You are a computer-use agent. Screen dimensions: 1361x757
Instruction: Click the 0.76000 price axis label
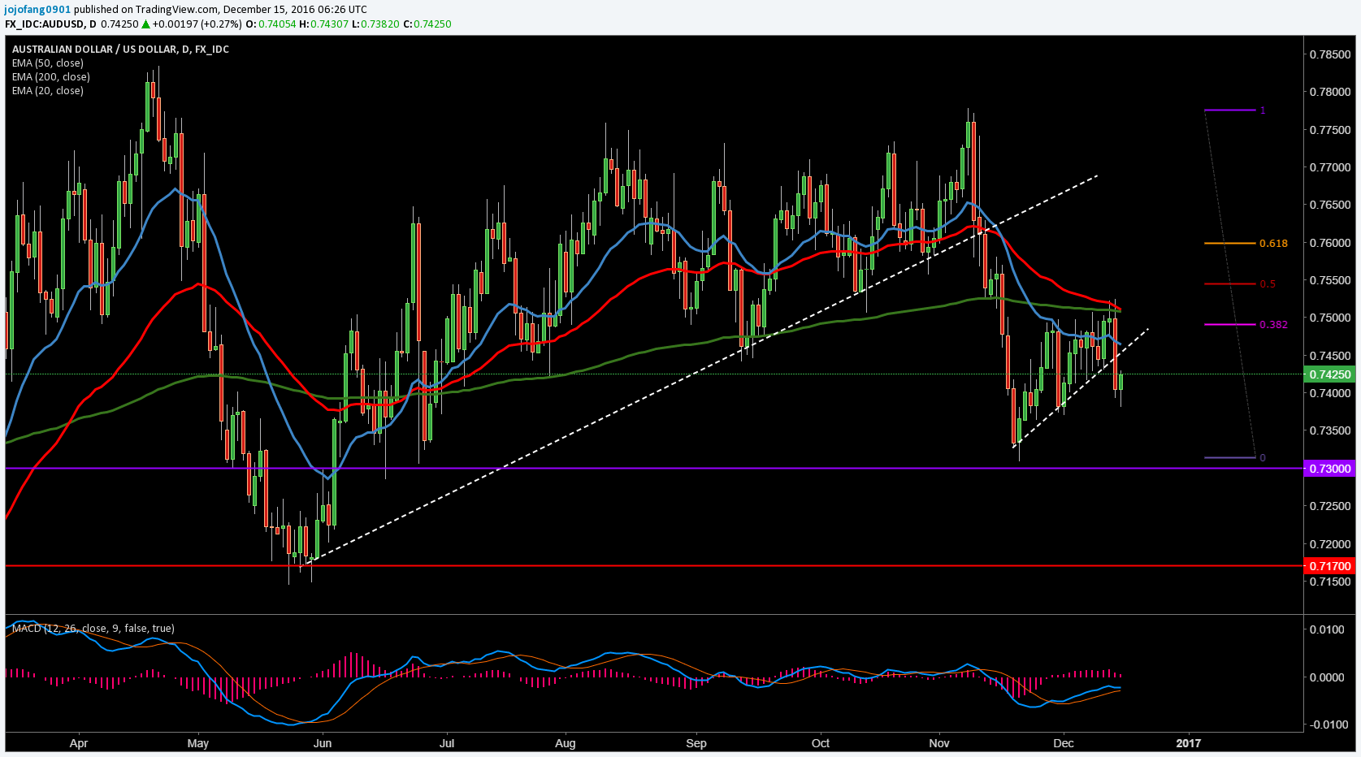[x=1330, y=243]
